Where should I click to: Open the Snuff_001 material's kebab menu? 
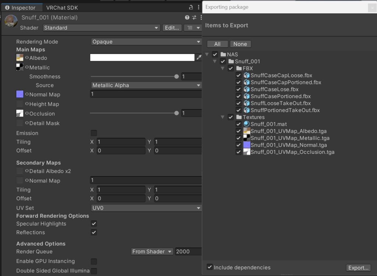tap(201, 17)
